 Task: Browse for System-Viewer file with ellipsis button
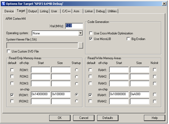pos(81,46)
